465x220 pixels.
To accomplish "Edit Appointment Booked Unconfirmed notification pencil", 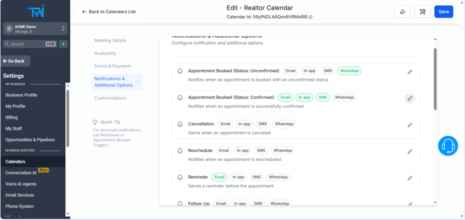I will 410,72.
